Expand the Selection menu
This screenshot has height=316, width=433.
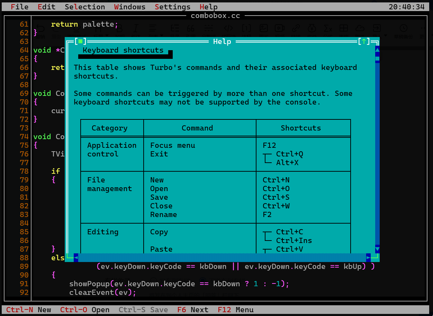point(85,7)
